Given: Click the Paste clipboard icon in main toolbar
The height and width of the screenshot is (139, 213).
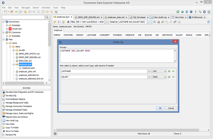Looking at the screenshot, I should point(43,12).
